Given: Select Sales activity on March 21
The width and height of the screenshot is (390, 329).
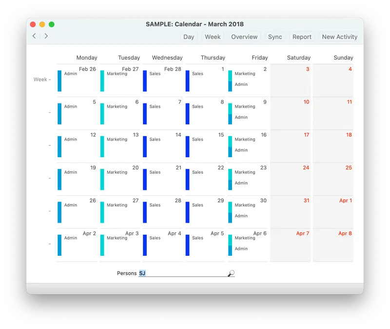Looking at the screenshot, I should point(155,172).
